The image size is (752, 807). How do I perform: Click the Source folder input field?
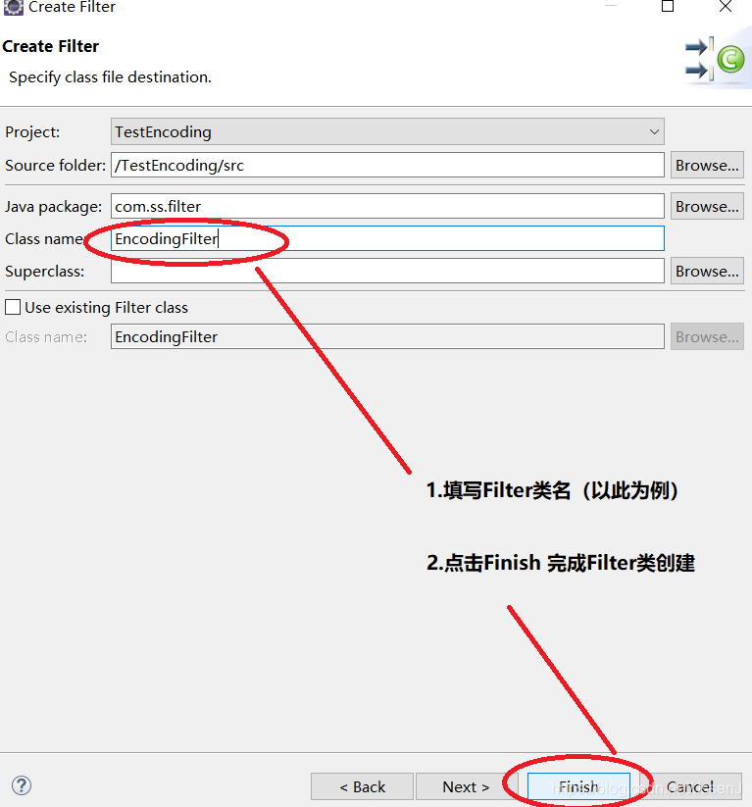(x=387, y=165)
